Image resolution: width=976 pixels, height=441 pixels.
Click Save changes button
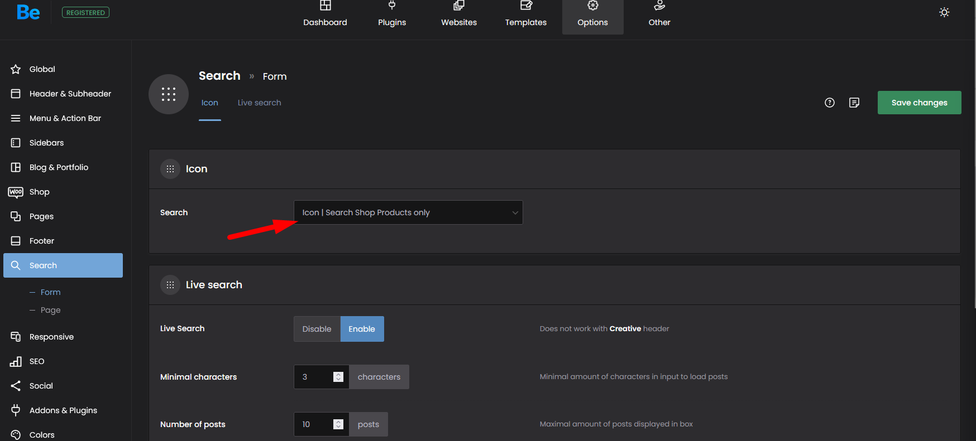pos(920,103)
